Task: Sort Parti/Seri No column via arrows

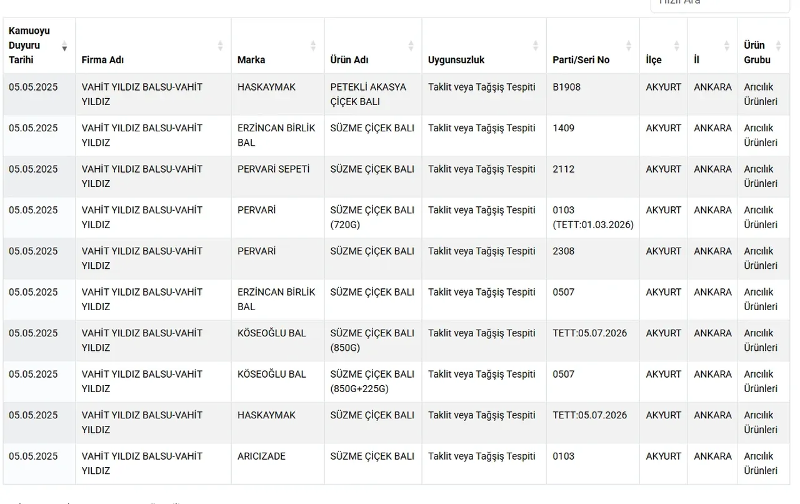Action: (x=629, y=46)
